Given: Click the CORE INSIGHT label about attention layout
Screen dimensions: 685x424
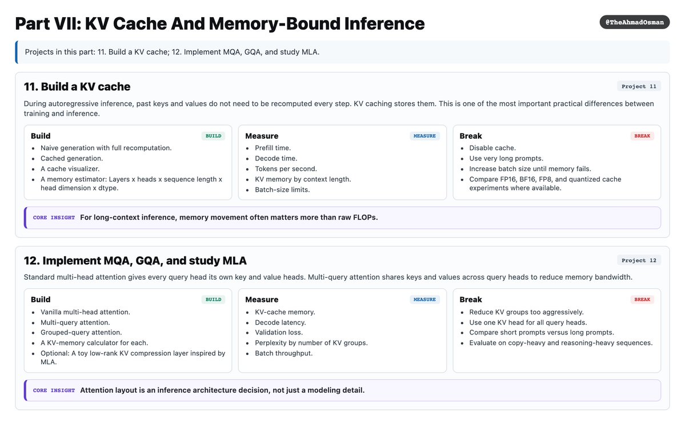Looking at the screenshot, I should click(54, 390).
